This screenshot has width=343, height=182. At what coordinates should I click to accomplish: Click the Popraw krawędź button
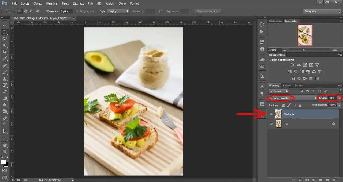point(208,11)
